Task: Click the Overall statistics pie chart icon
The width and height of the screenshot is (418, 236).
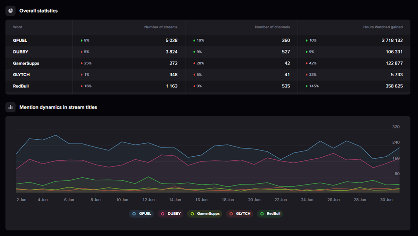Action: 11,11
